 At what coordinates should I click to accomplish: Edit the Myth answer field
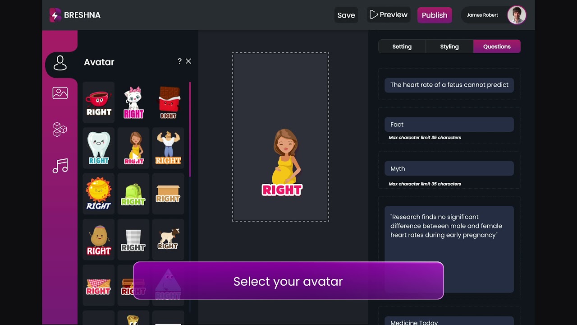pos(449,168)
